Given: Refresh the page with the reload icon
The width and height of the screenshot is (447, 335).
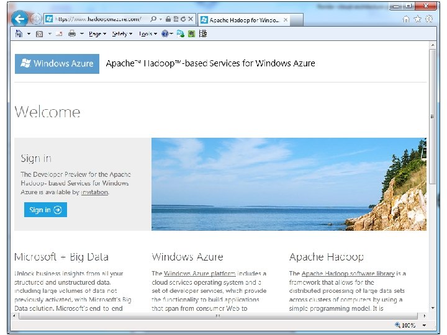Looking at the screenshot, I should tap(183, 19).
